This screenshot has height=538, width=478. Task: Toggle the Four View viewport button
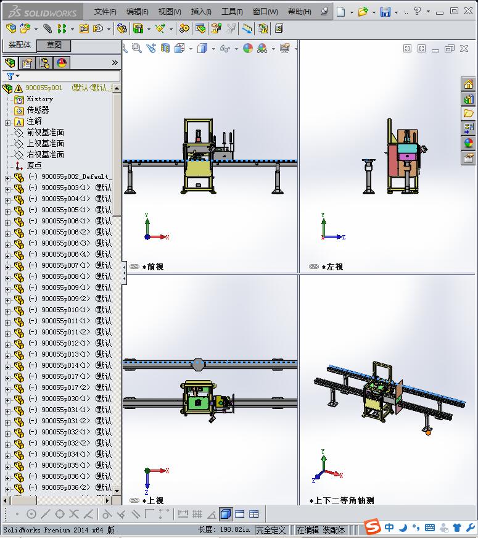[x=253, y=514]
